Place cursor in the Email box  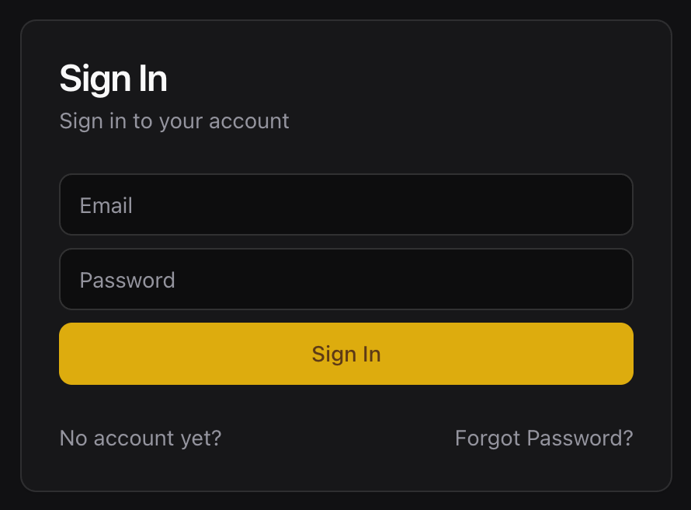[345, 204]
